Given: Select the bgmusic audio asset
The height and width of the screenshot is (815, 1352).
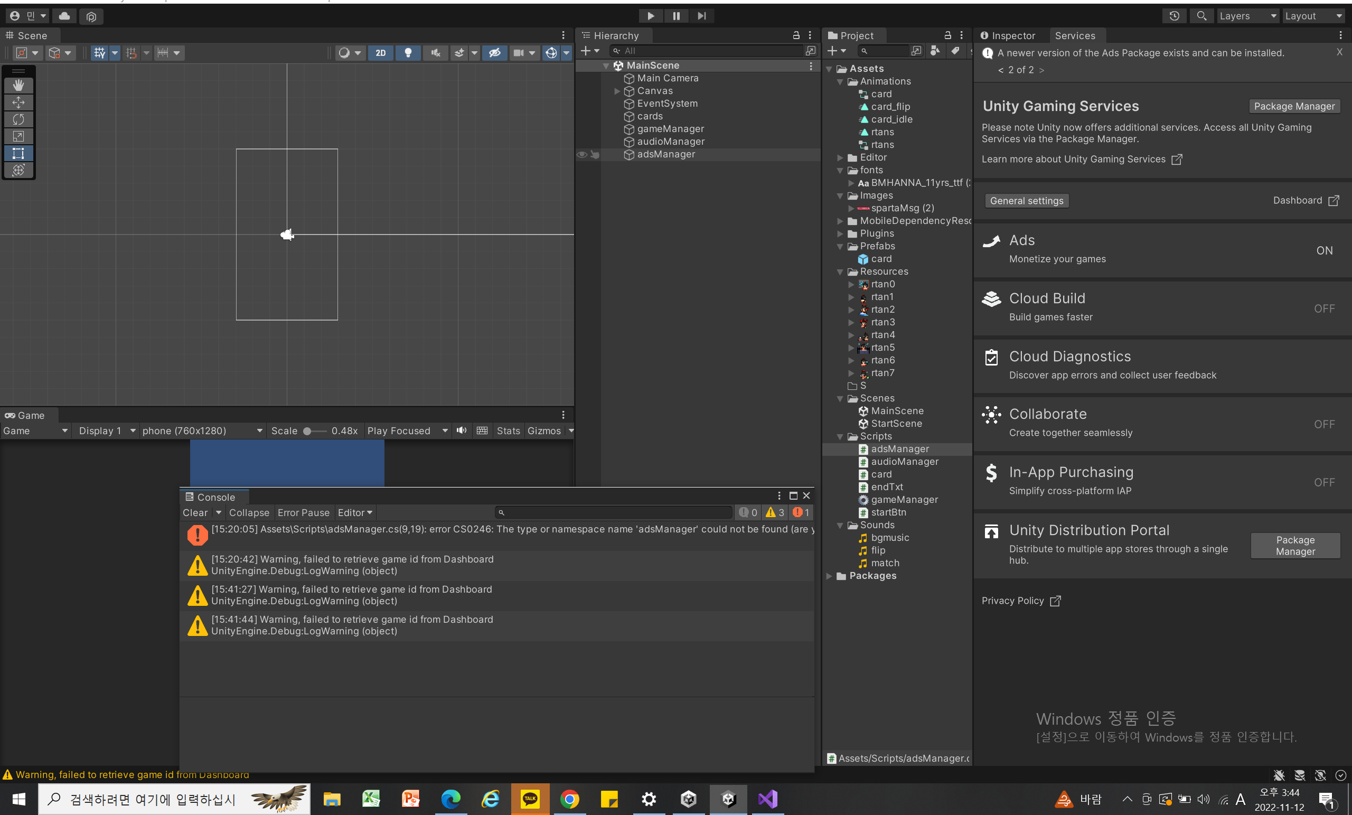Looking at the screenshot, I should [x=889, y=538].
